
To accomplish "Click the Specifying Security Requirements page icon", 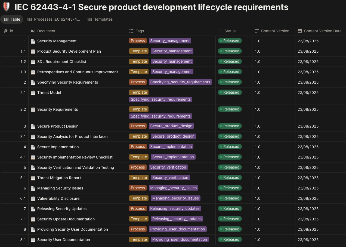I will click(33, 82).
